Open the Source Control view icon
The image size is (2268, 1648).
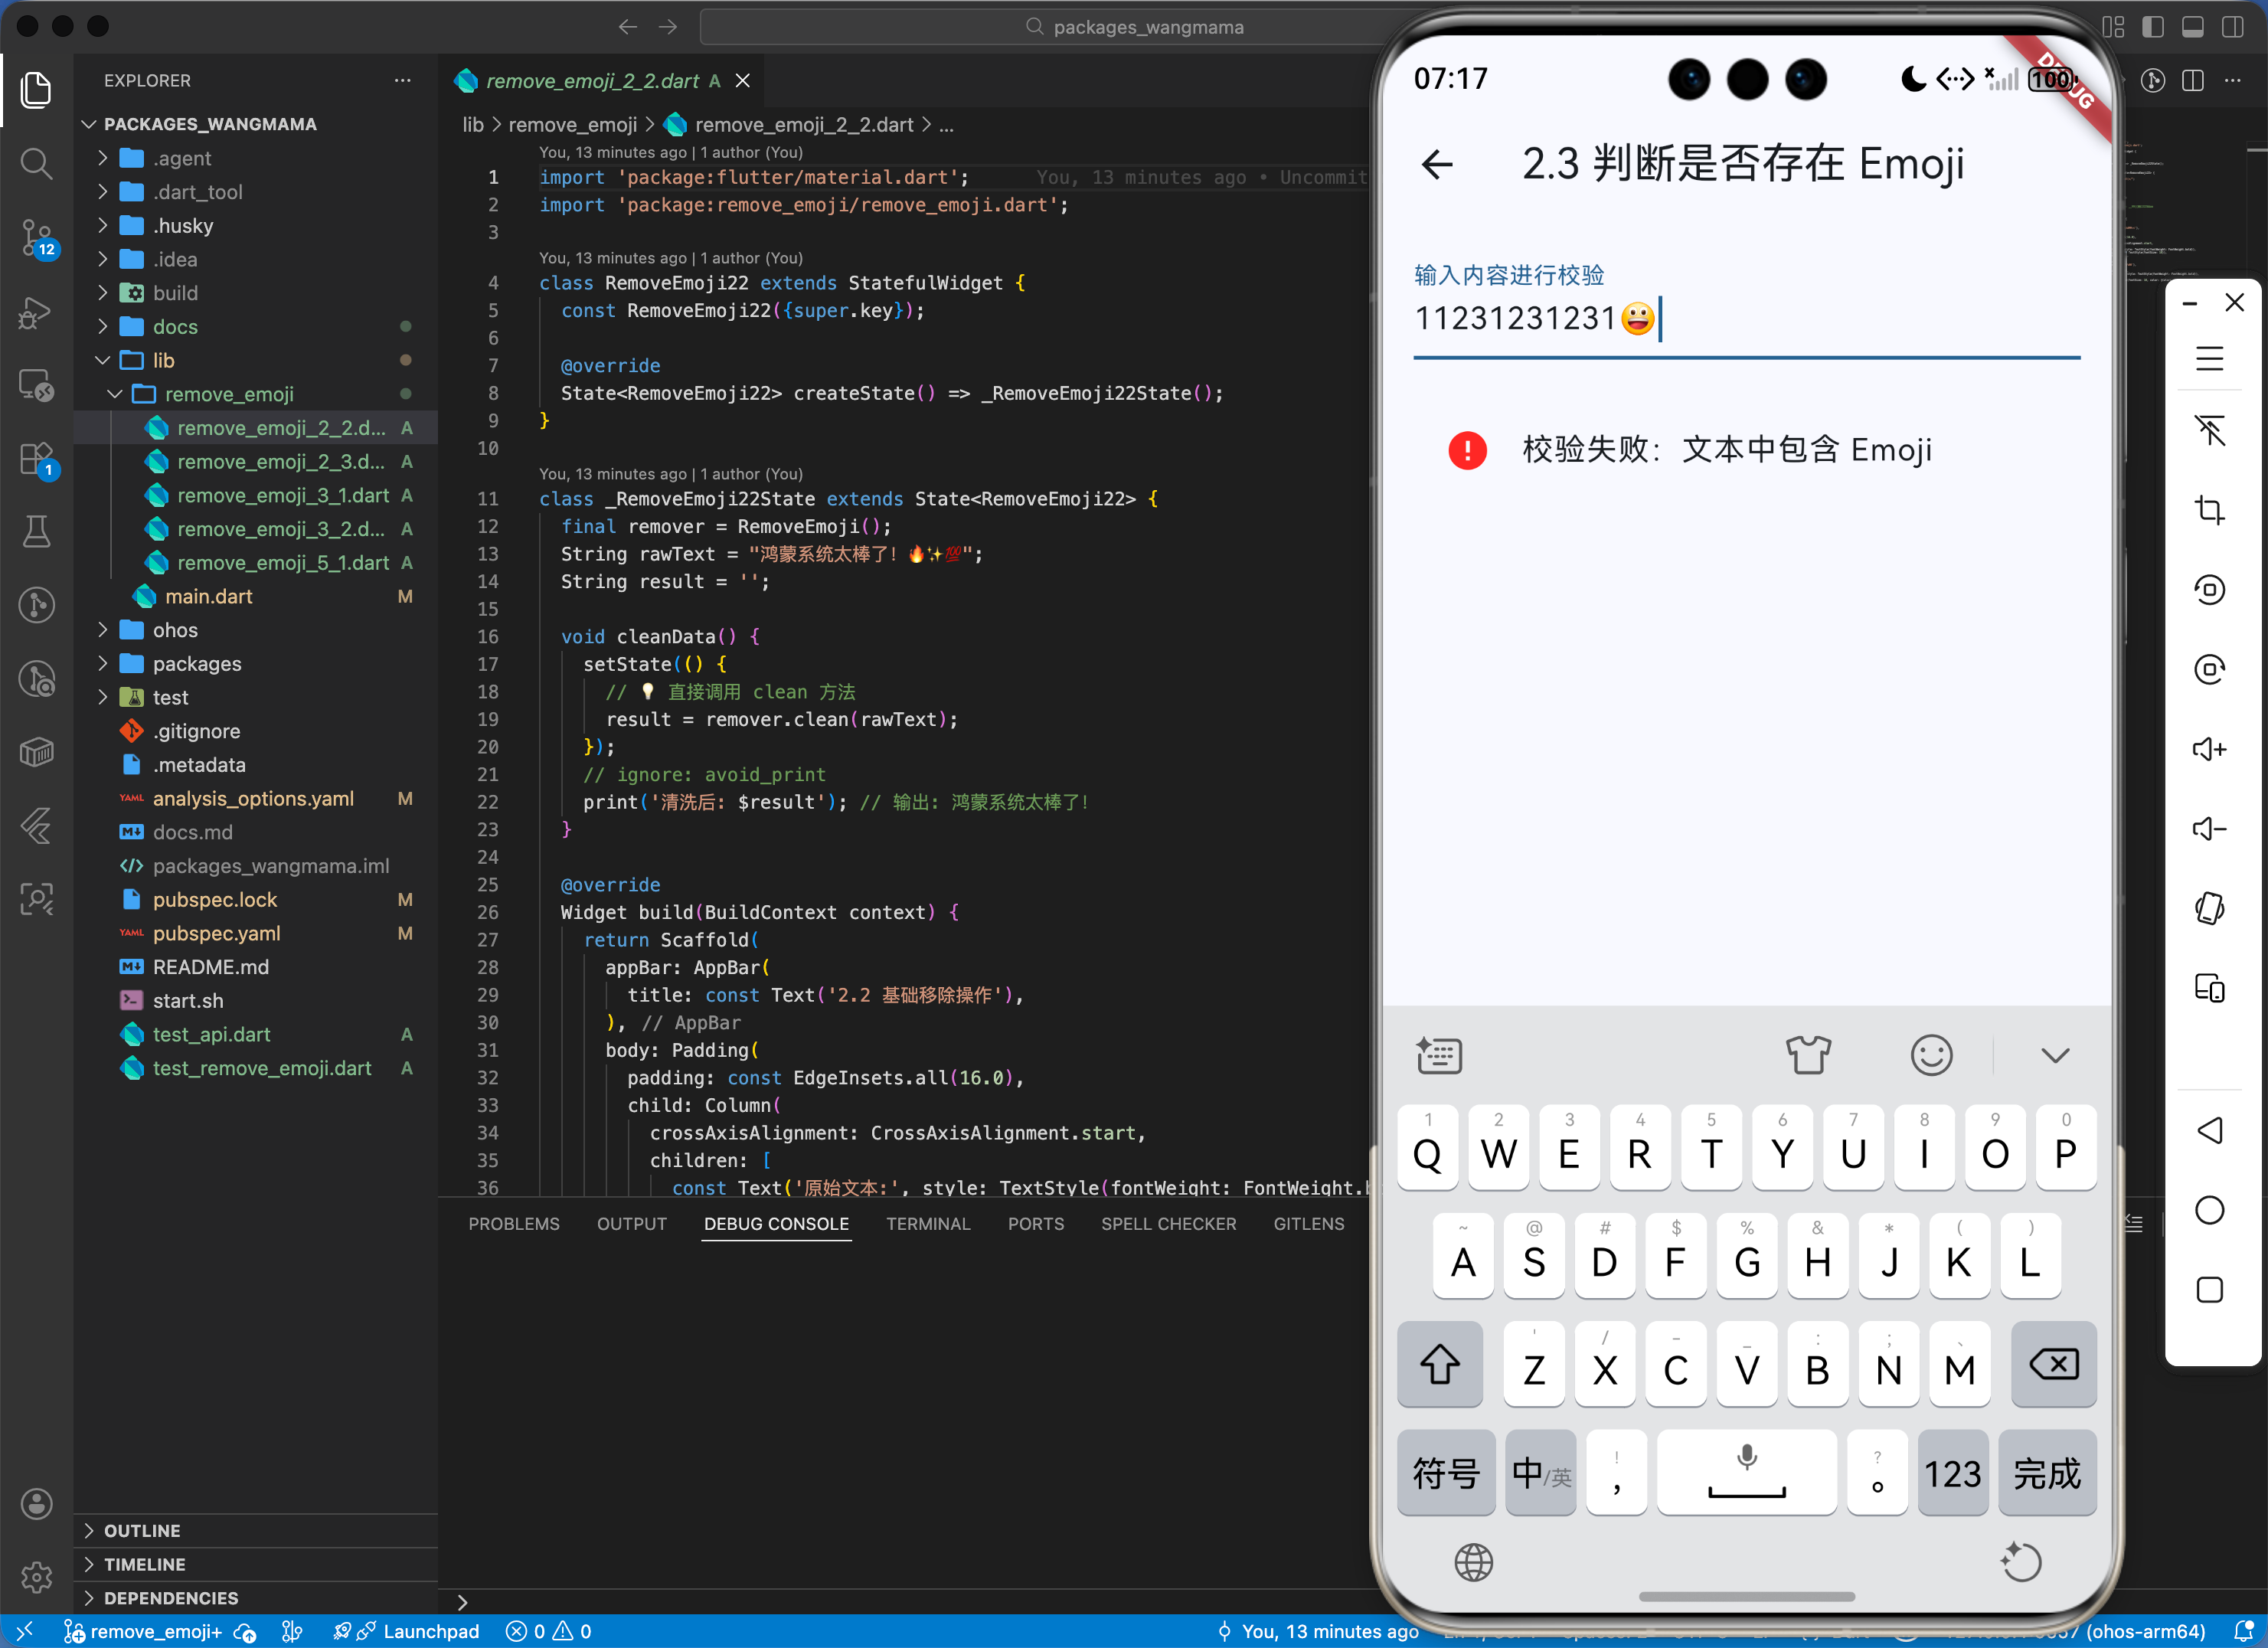(x=37, y=237)
